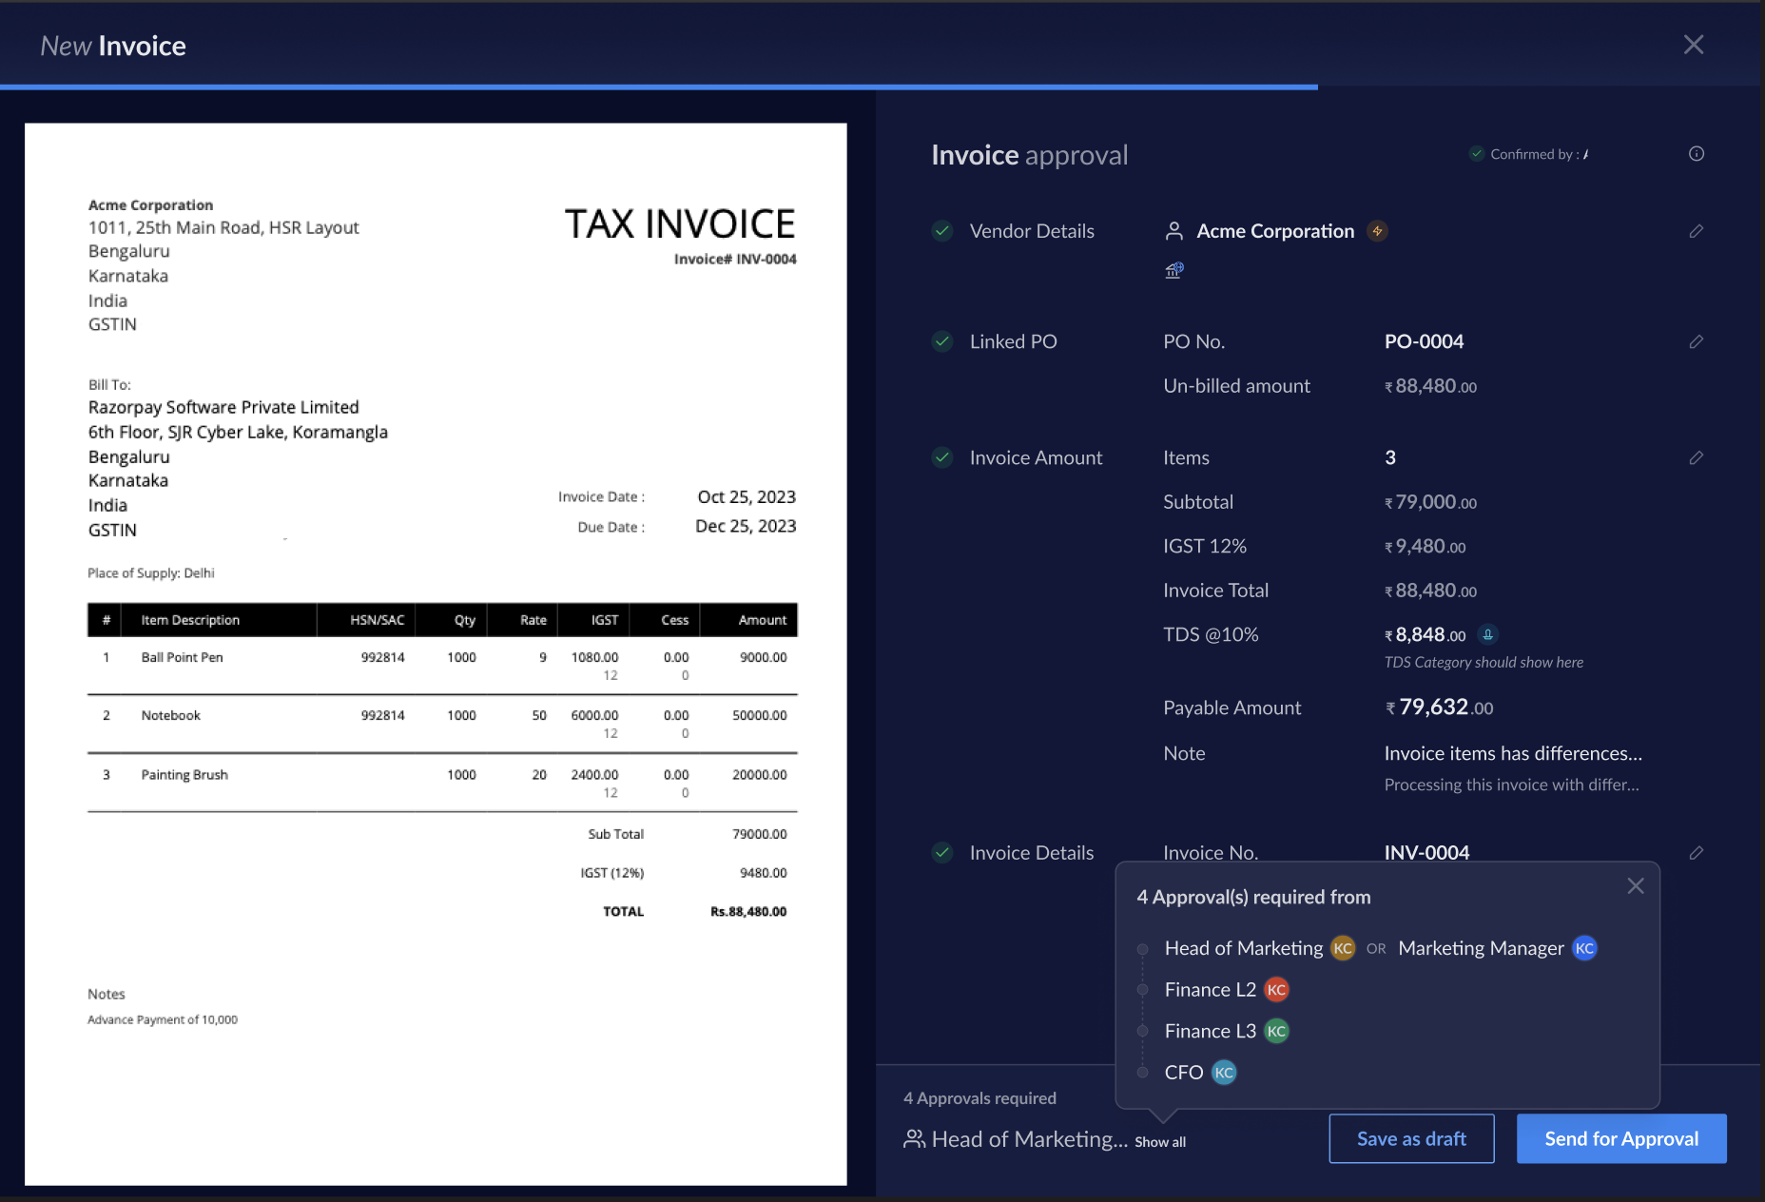
Task: Click the Finance L2 KC avatar
Action: coord(1276,990)
